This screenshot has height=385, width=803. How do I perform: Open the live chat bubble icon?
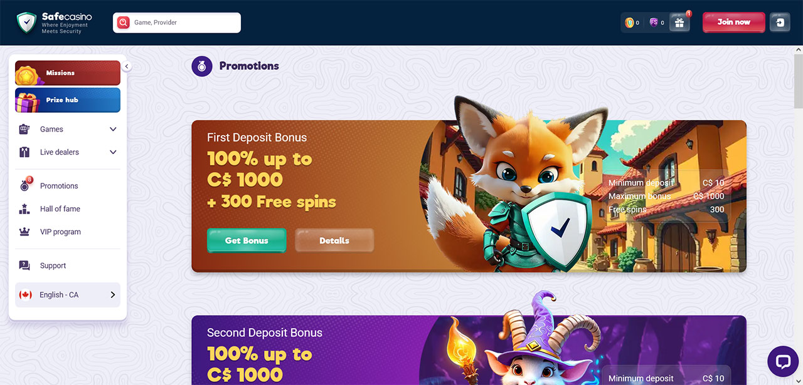[x=783, y=361]
